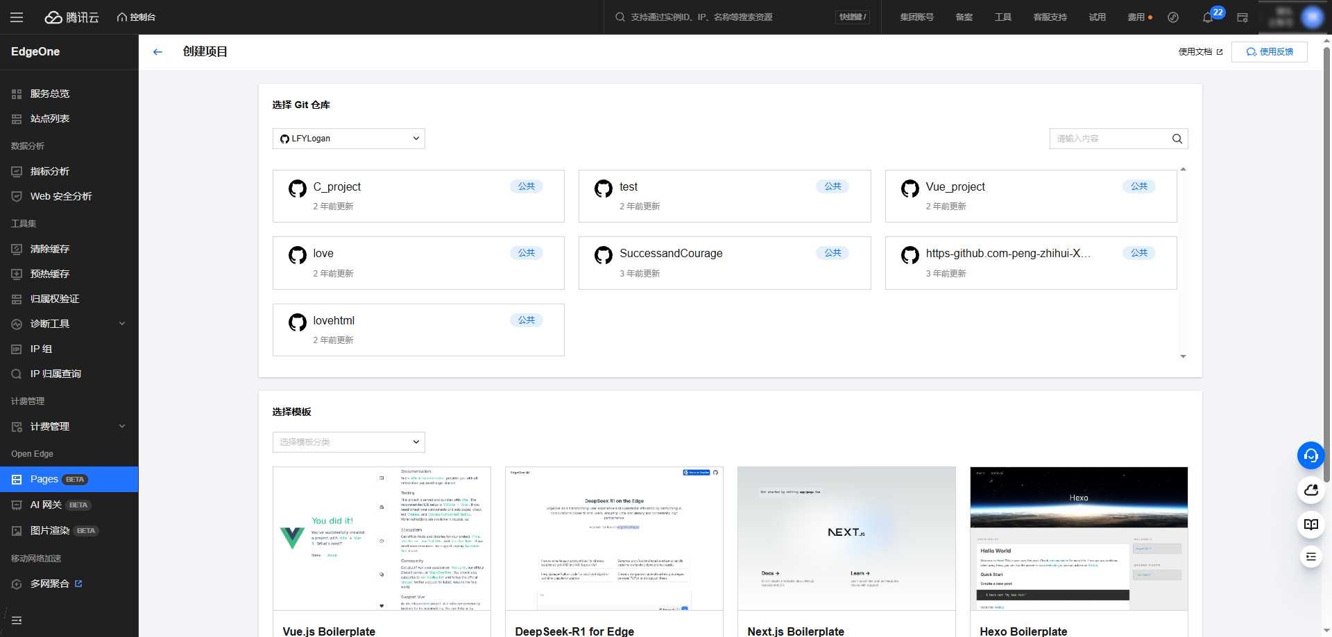Choose the Hexo Boilerplate template thumbnail
1332x637 pixels.
pyautogui.click(x=1079, y=539)
